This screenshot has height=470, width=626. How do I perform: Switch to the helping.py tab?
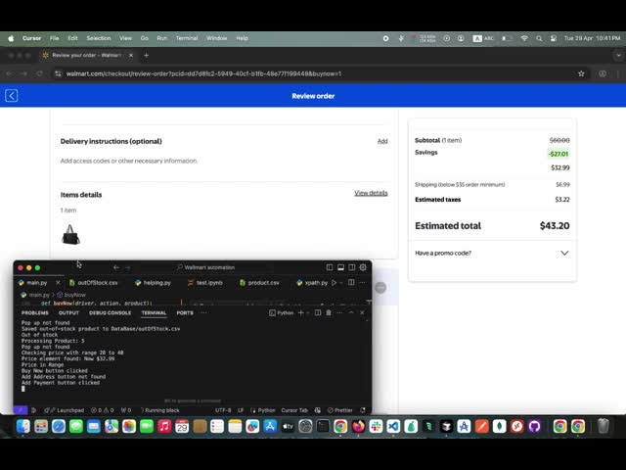[x=154, y=283]
